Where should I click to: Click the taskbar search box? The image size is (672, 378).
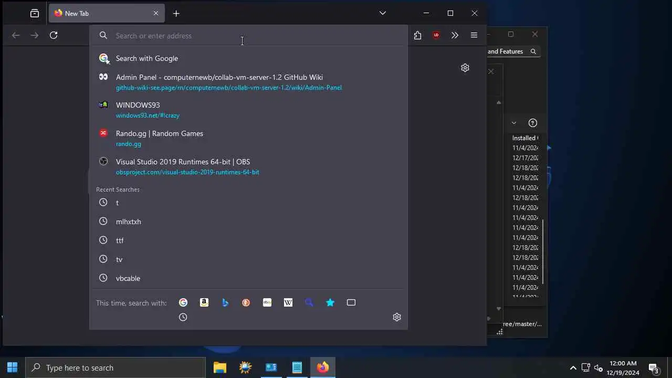tap(115, 367)
